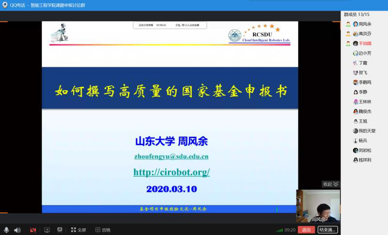Image resolution: width=388 pixels, height=235 pixels.
Task: Click the robot image on slide header
Action: pyautogui.click(x=60, y=32)
